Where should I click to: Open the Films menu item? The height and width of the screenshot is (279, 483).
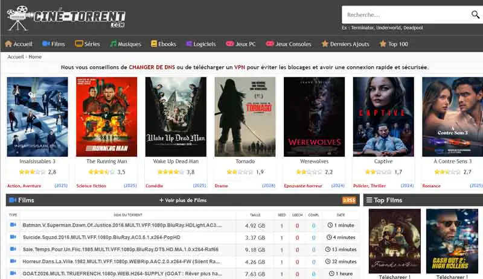[54, 44]
